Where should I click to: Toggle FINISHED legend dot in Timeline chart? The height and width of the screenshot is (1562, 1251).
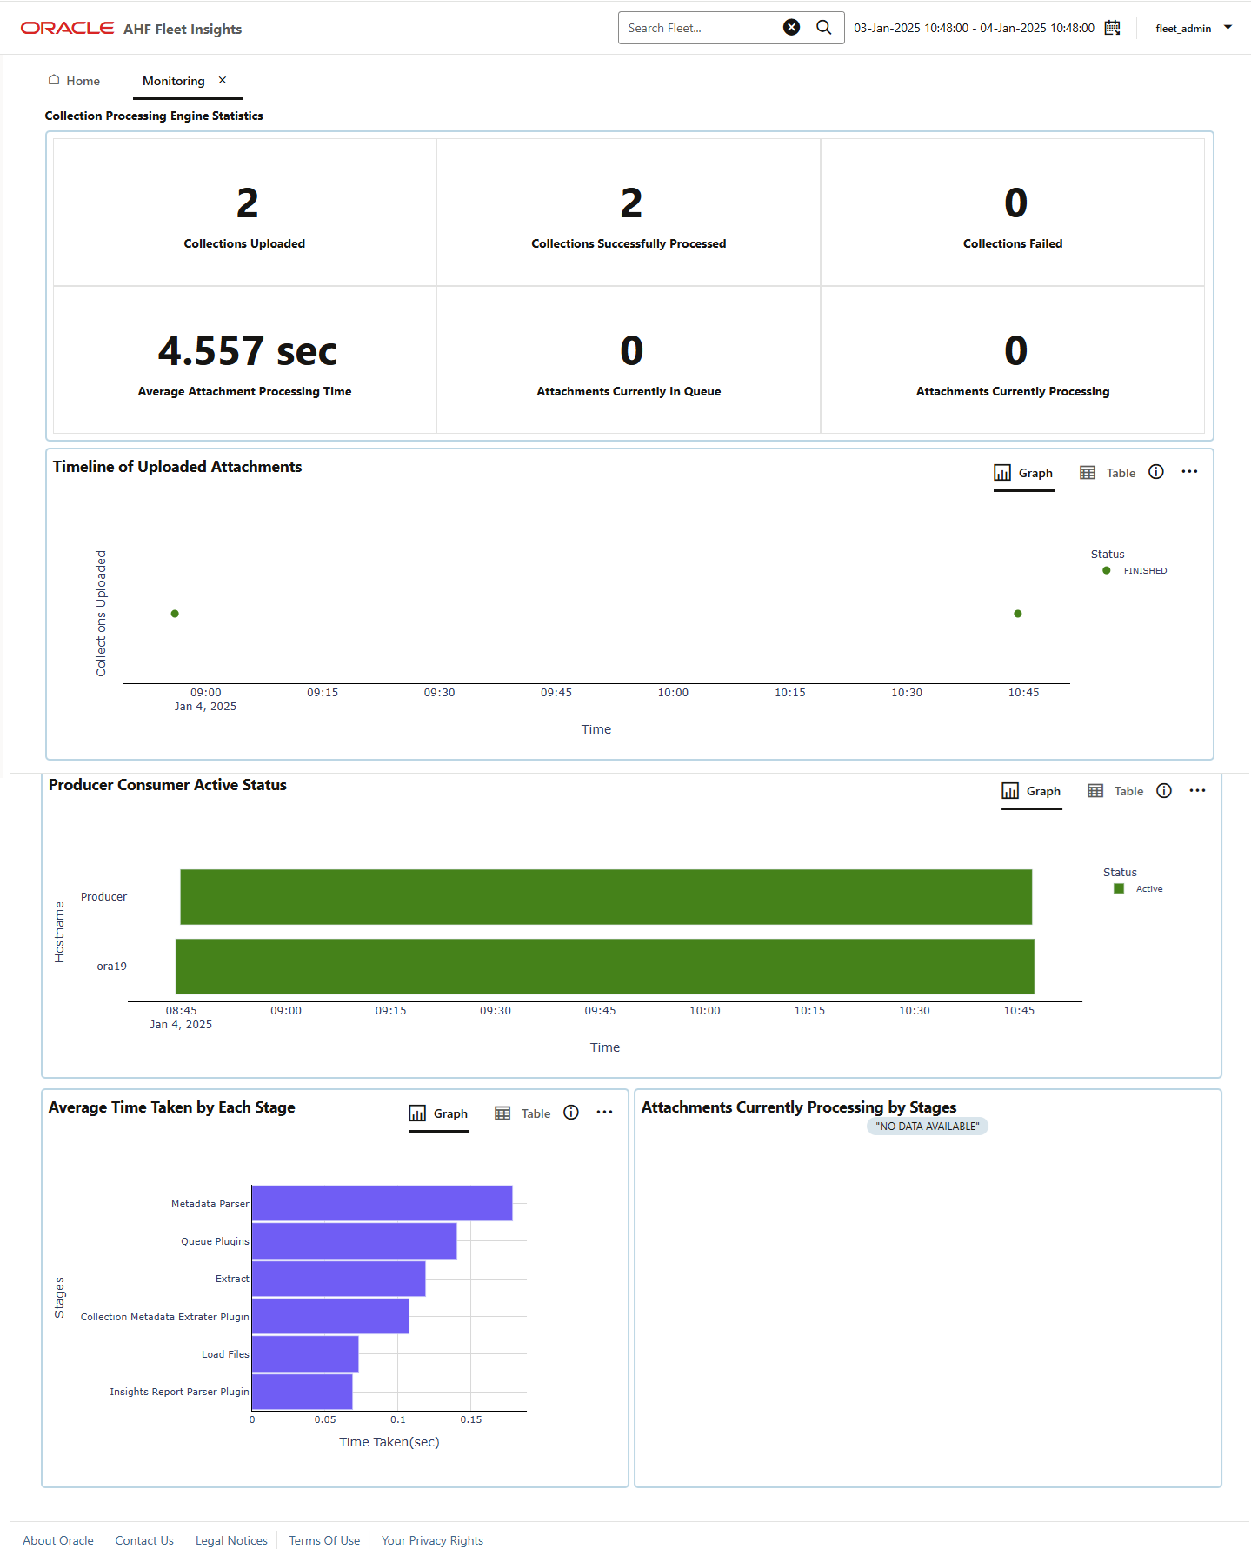coord(1106,570)
